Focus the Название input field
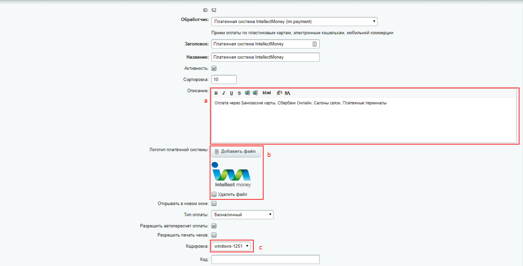523x266 pixels. point(265,57)
